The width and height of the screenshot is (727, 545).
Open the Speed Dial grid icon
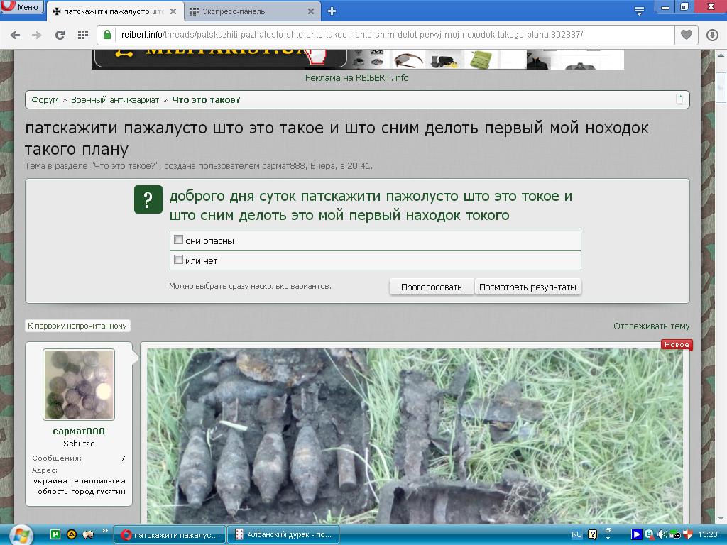click(82, 35)
